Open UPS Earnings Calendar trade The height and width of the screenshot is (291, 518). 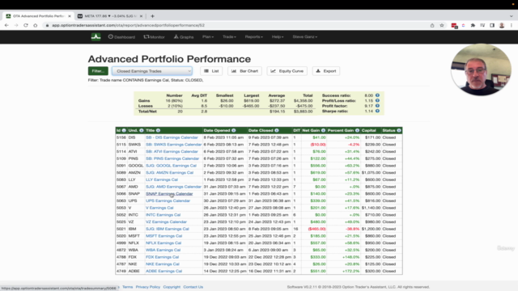pyautogui.click(x=168, y=200)
